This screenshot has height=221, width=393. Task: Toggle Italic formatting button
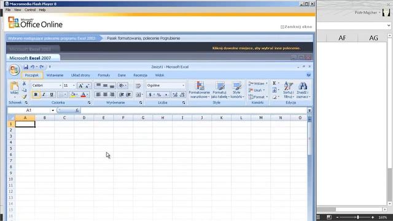tap(44, 95)
